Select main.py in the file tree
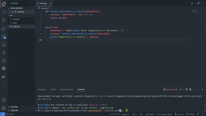This screenshot has width=206, height=116. [x=16, y=26]
